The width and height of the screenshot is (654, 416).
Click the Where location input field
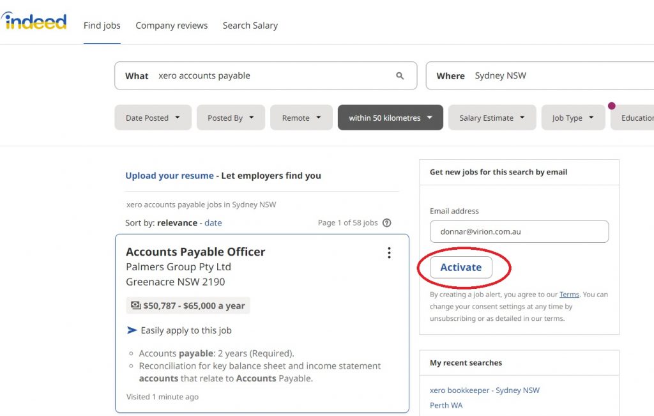tap(540, 75)
